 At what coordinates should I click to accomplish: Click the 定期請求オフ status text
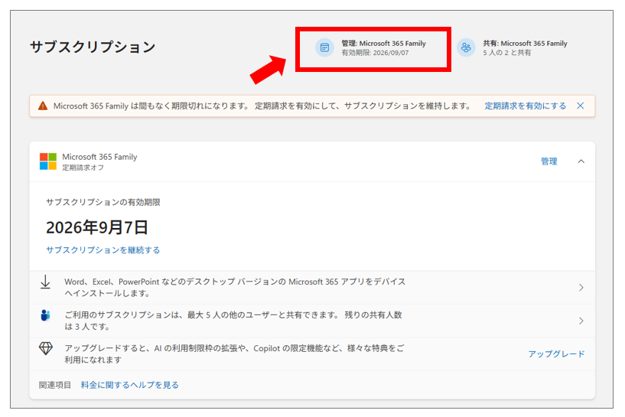(83, 168)
